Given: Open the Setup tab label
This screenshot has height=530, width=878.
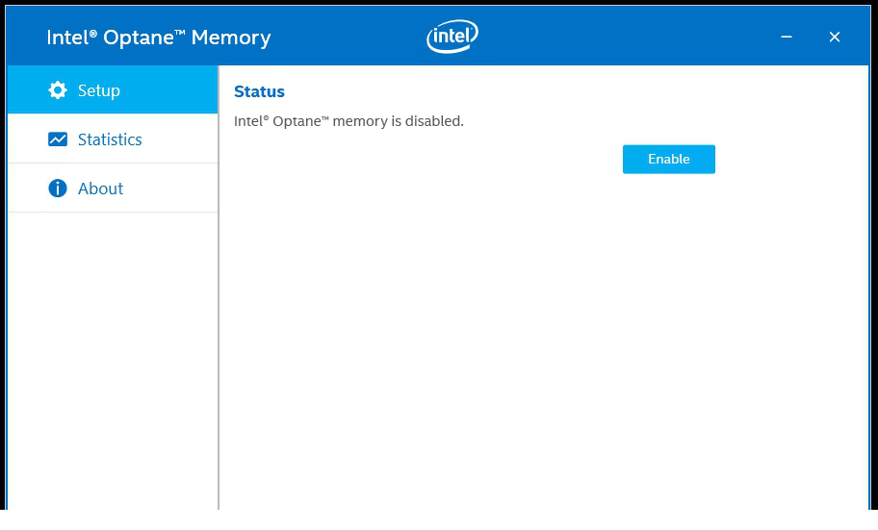Looking at the screenshot, I should pos(99,90).
